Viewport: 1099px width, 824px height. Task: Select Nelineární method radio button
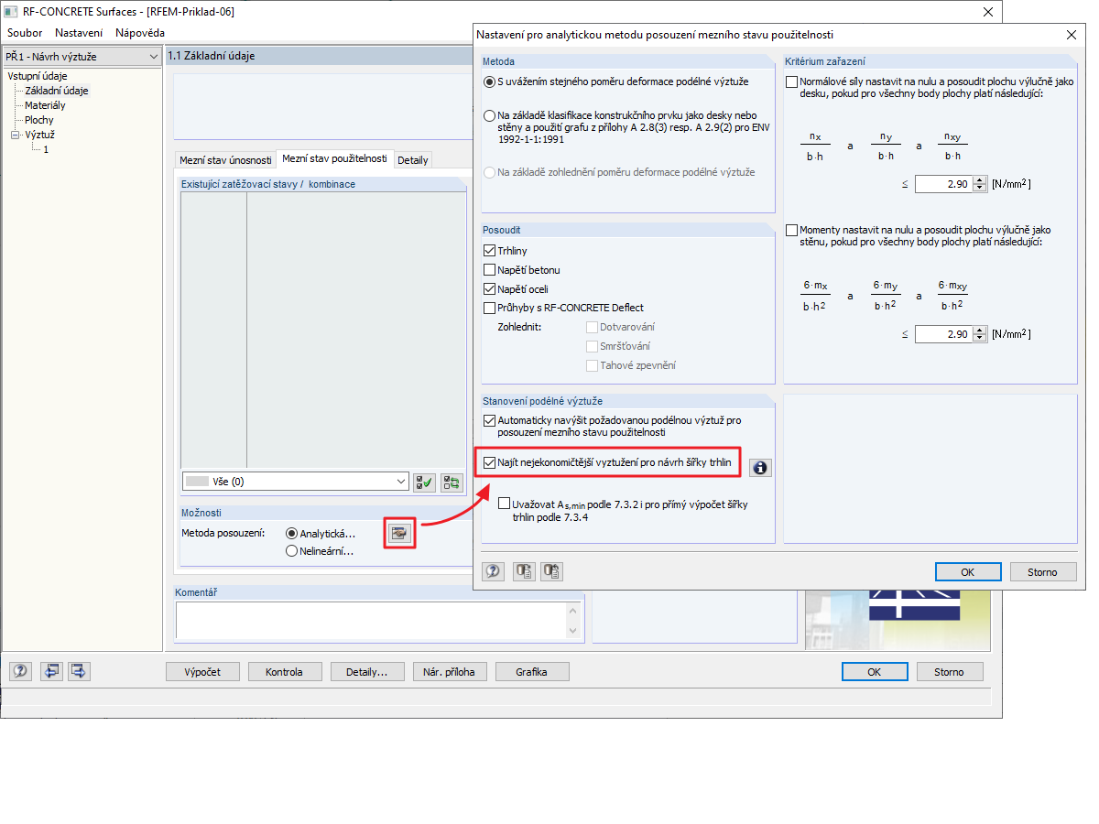[x=292, y=551]
